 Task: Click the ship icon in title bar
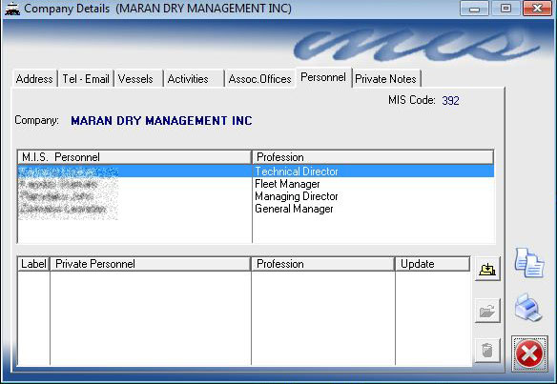coord(12,9)
